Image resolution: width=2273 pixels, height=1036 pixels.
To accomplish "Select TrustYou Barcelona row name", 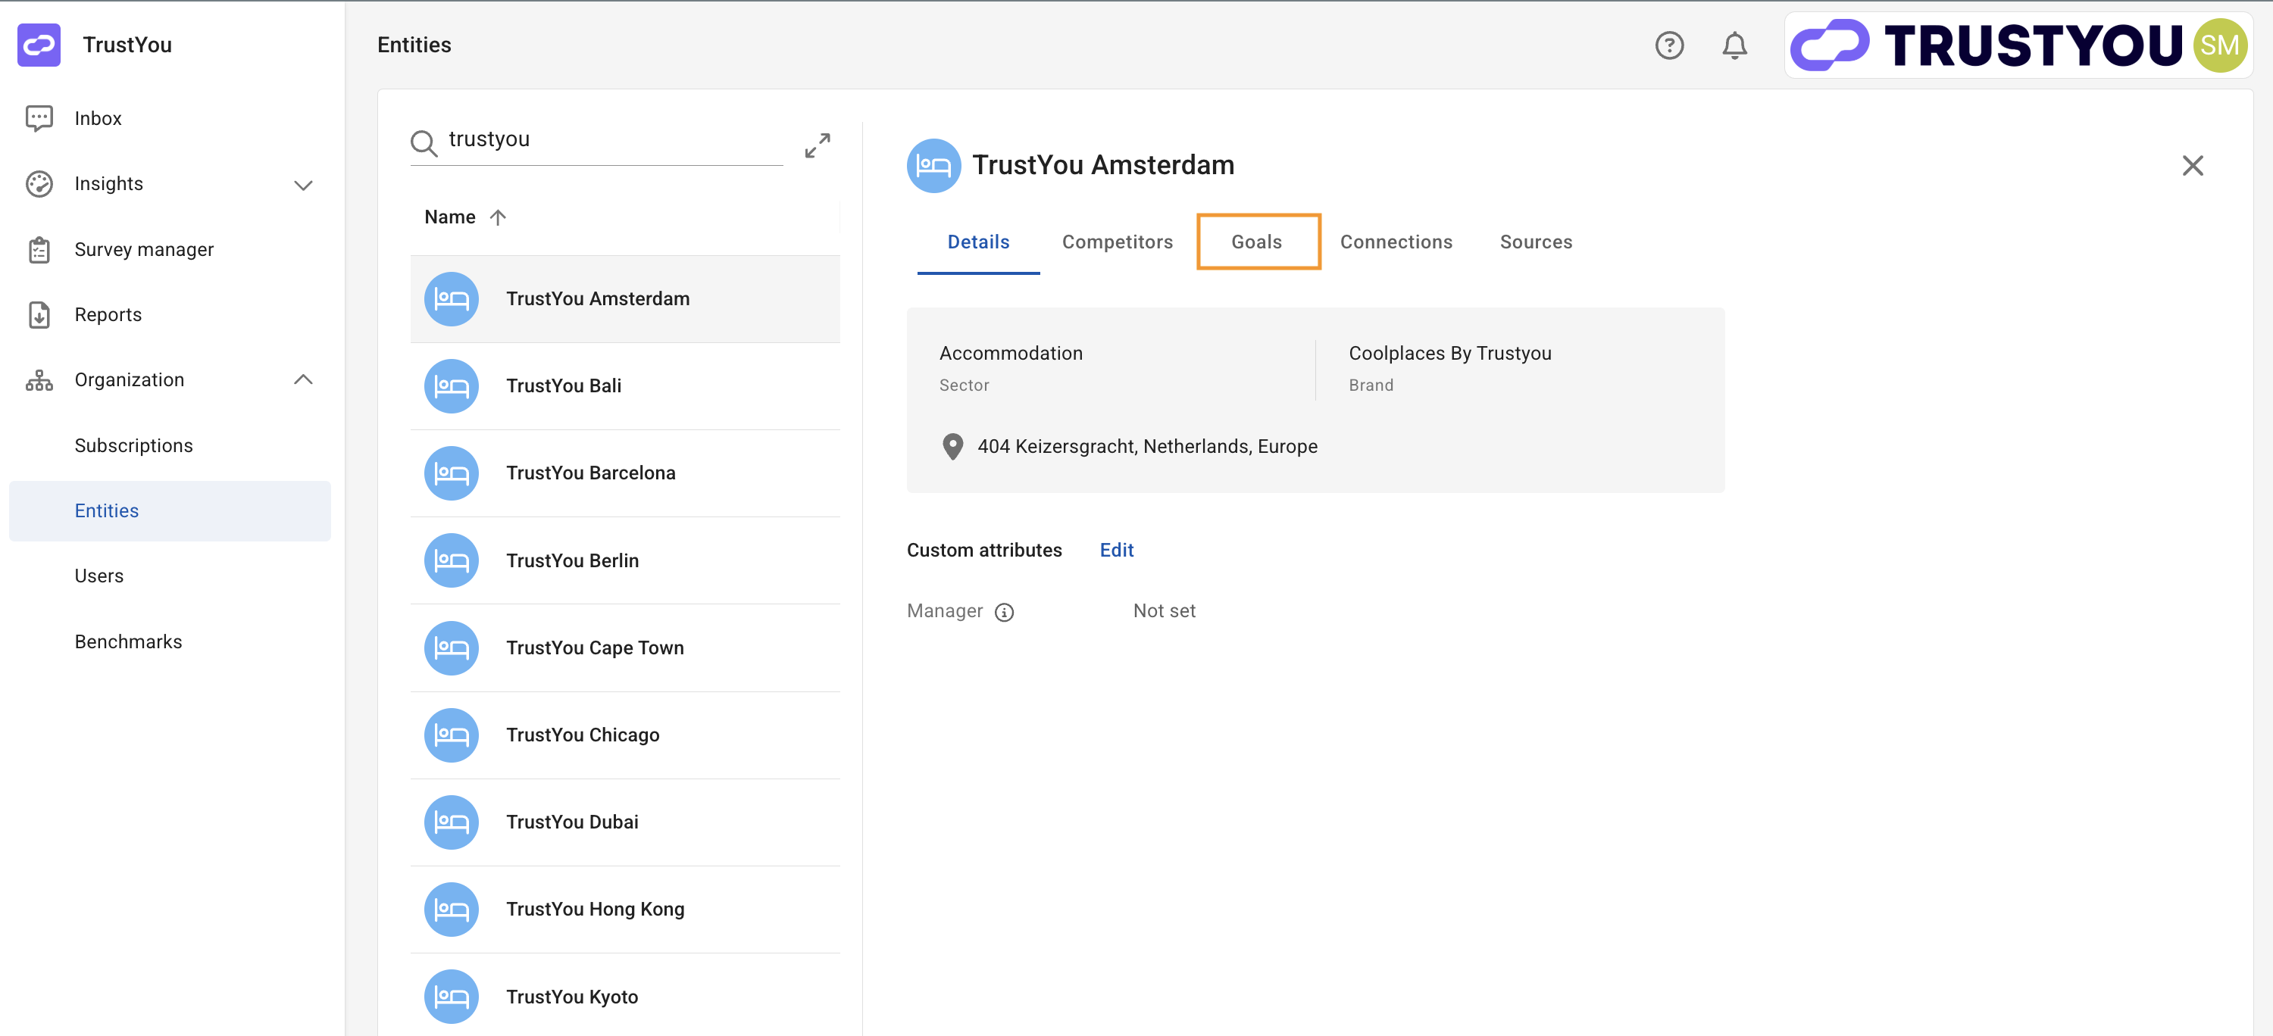I will click(x=590, y=473).
